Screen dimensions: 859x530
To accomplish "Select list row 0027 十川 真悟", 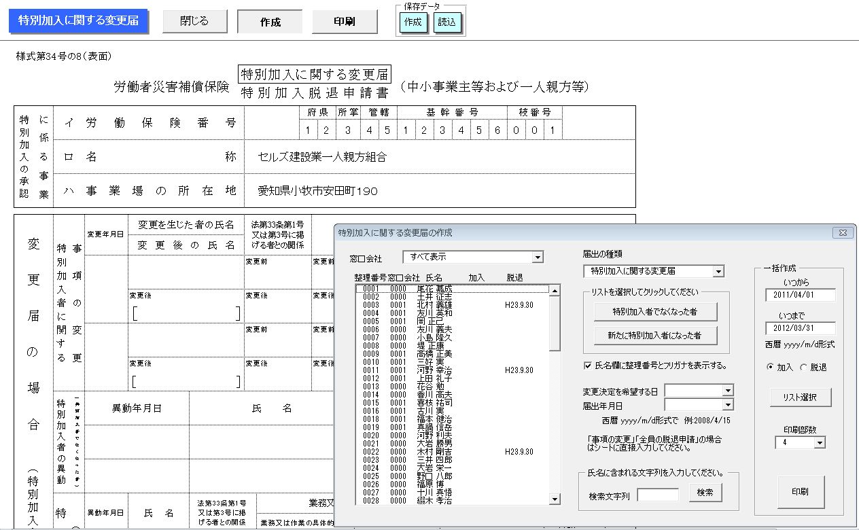I will (x=452, y=493).
